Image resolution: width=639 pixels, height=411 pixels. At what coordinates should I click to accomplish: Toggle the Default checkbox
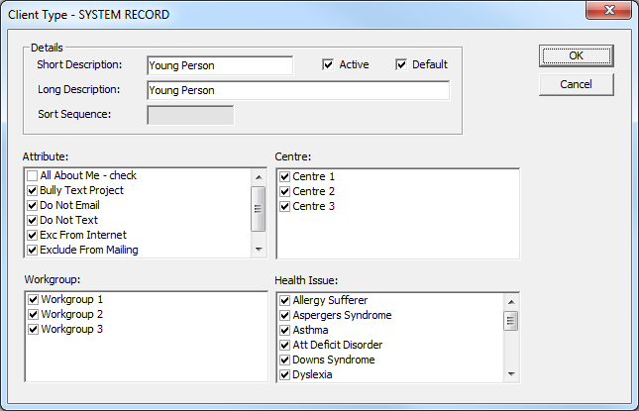pyautogui.click(x=401, y=65)
